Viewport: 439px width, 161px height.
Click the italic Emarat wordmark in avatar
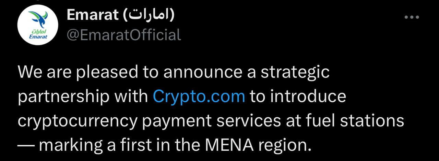(38, 37)
